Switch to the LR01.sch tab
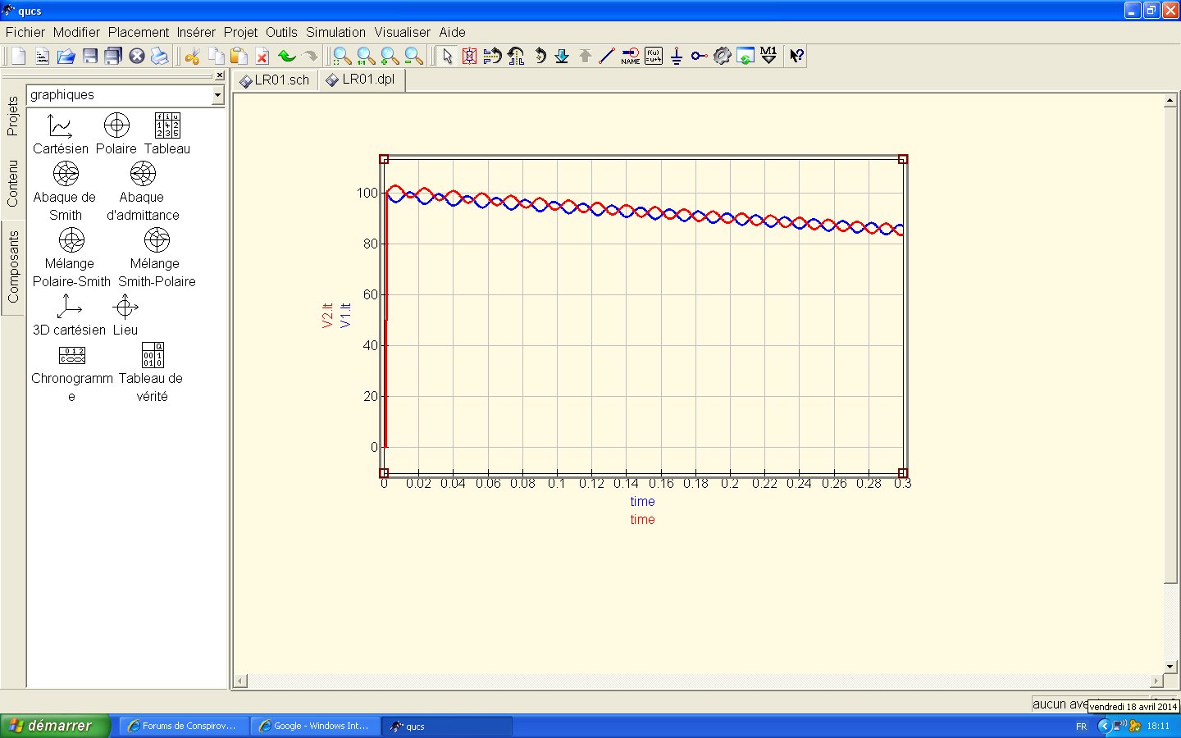The height and width of the screenshot is (738, 1181). click(275, 80)
